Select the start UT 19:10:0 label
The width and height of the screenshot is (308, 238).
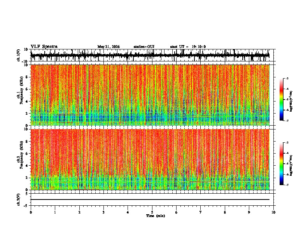point(188,47)
